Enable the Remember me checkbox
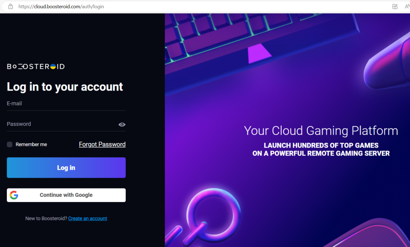 click(x=10, y=144)
